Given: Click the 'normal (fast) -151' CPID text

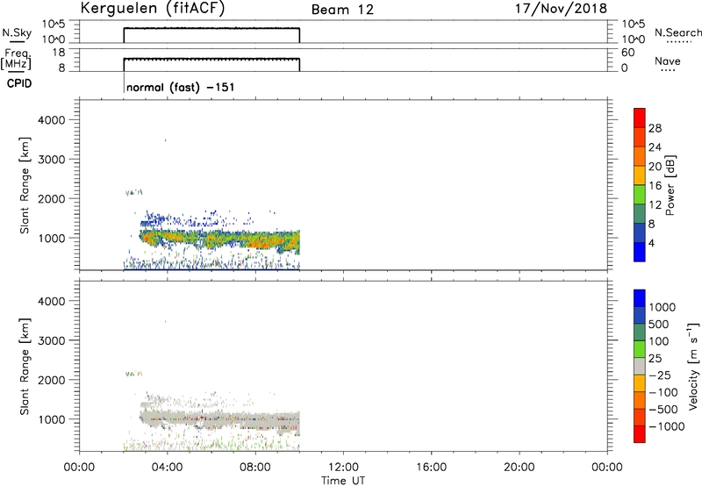Looking at the screenshot, I should pyautogui.click(x=181, y=87).
